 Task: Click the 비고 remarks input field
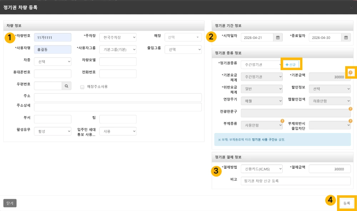pos(296,181)
